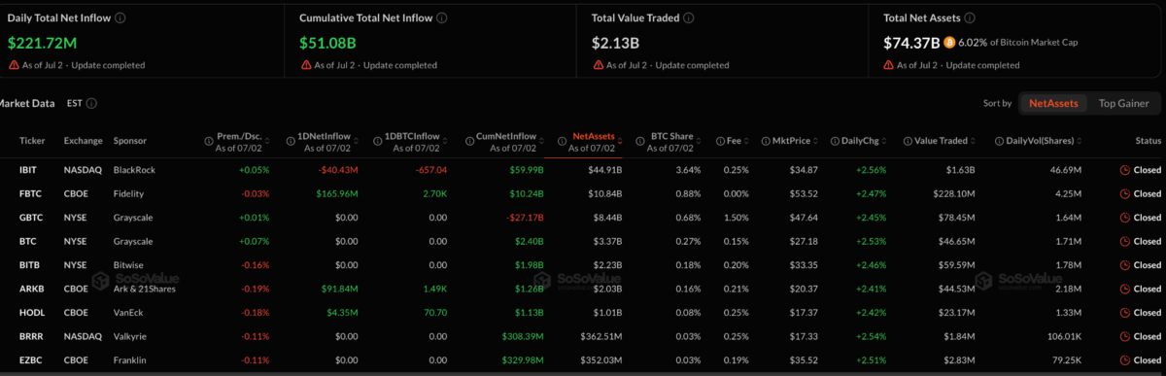Click the Exchange column header
Screen dimensions: 1166x376
coord(83,141)
